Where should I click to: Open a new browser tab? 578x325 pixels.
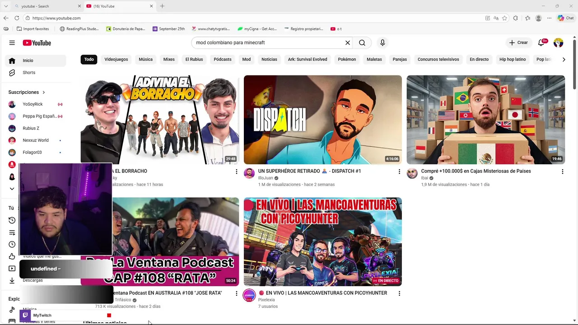162,6
